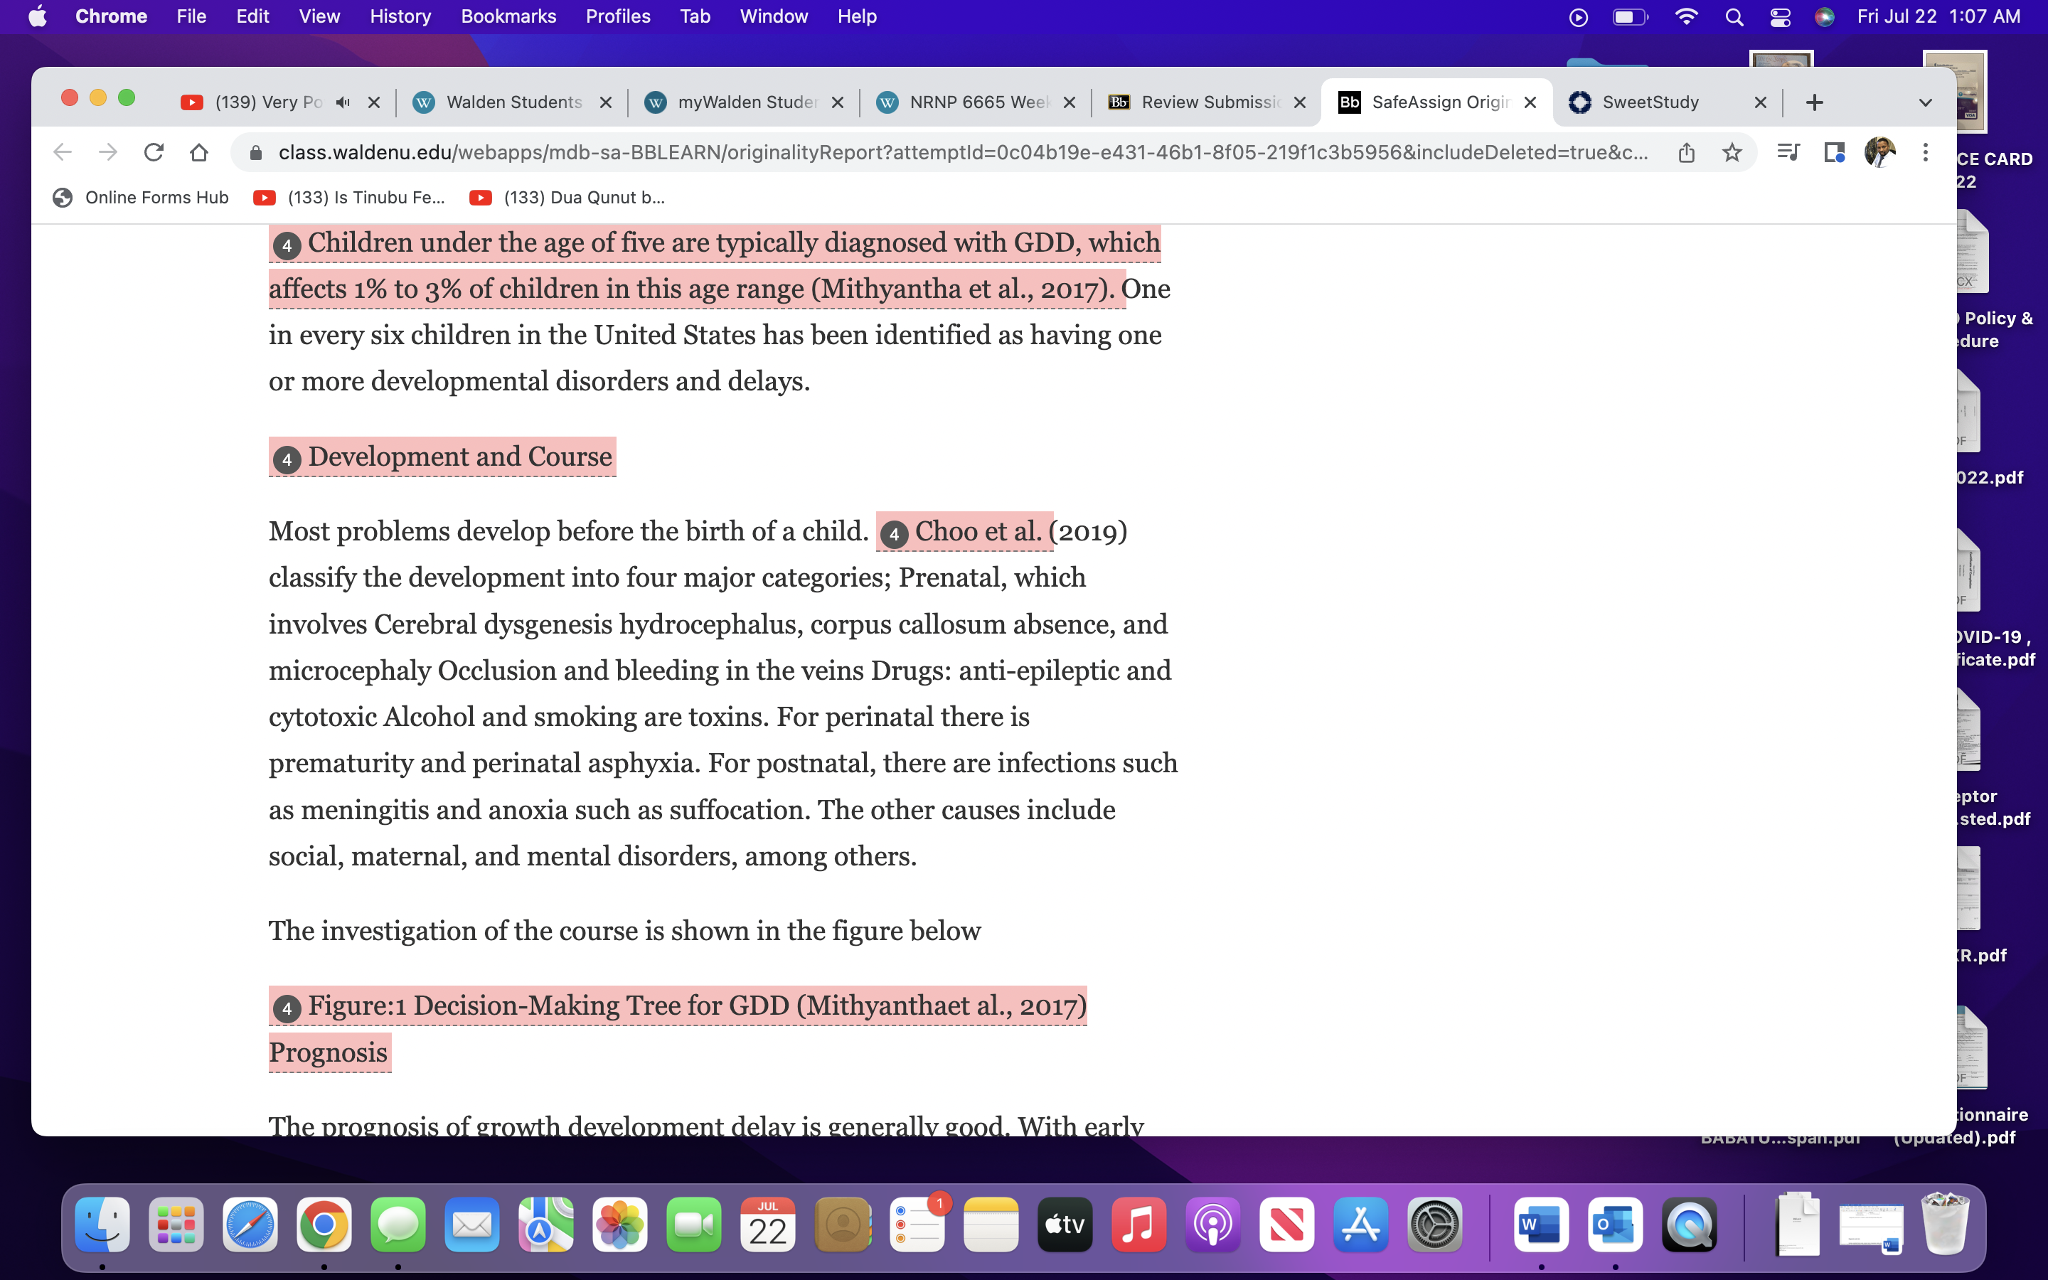Open FaceTime from the Dock

point(693,1224)
